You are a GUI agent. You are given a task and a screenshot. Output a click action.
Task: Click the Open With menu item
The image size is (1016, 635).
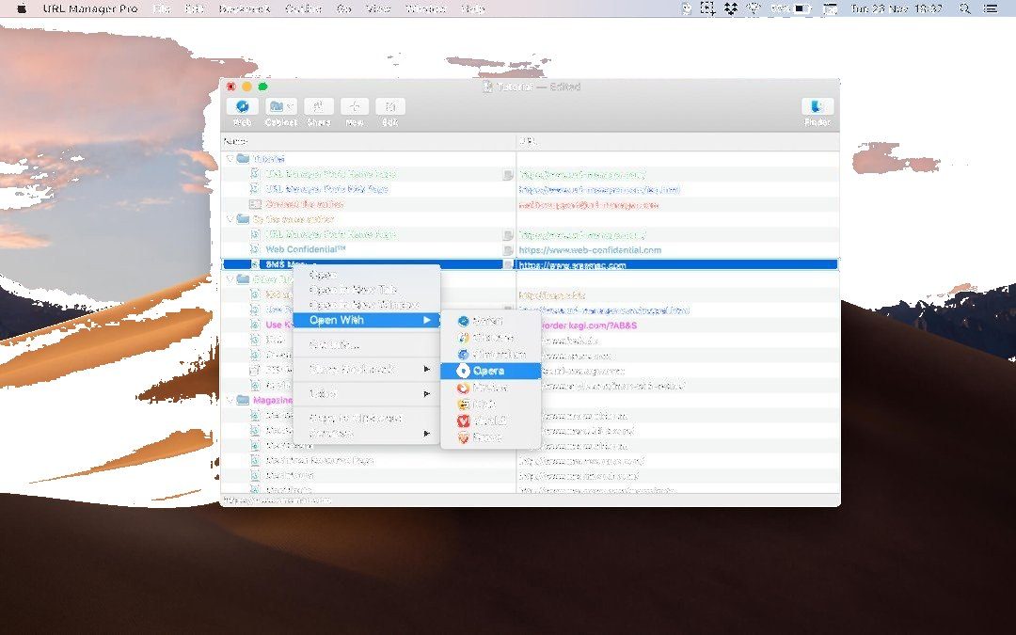point(367,320)
